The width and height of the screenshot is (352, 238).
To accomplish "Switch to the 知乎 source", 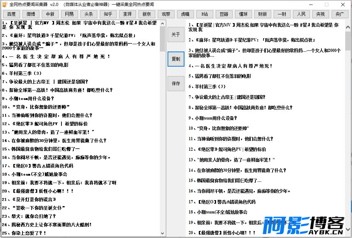I will tap(108, 14).
